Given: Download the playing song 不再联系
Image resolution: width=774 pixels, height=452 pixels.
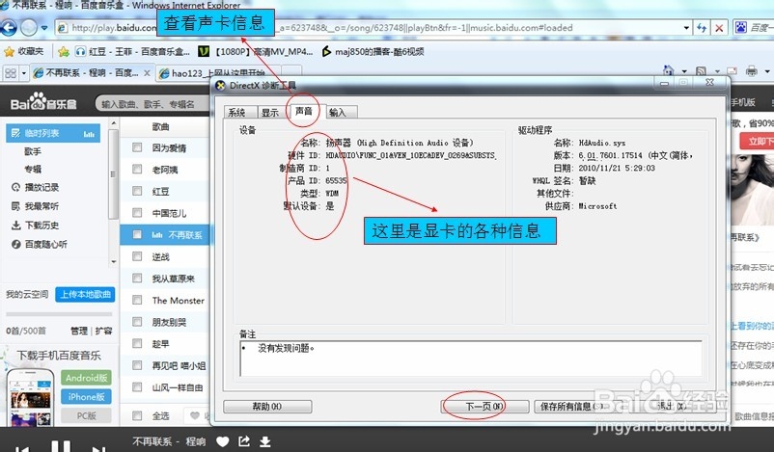Looking at the screenshot, I should 265,441.
